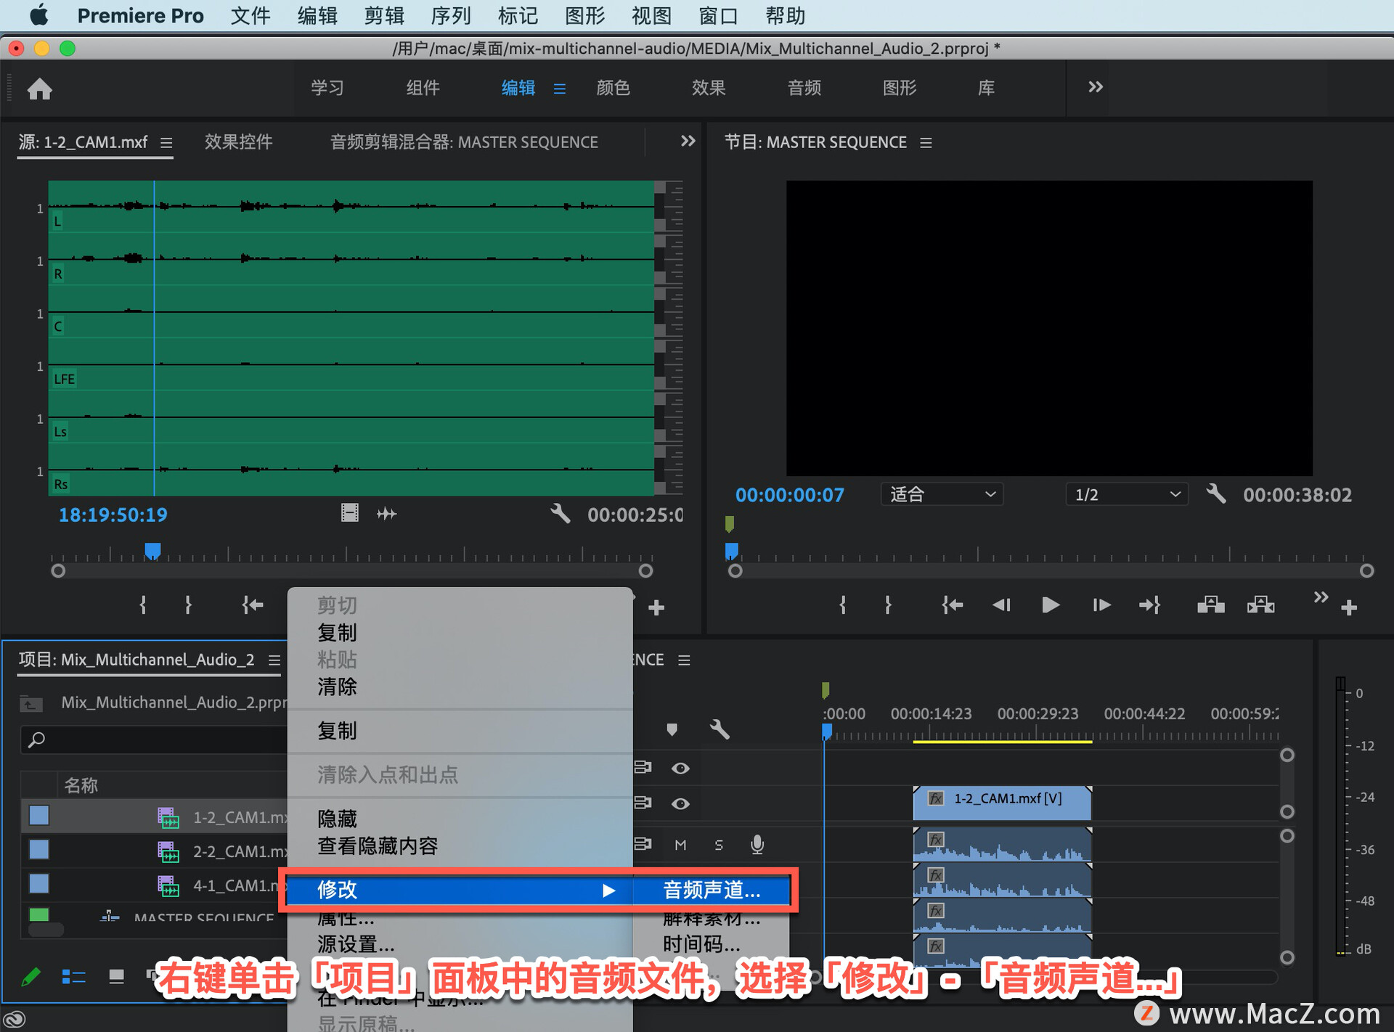This screenshot has height=1032, width=1394.
Task: Click label color box for 4-1_CAM1
Action: point(39,884)
